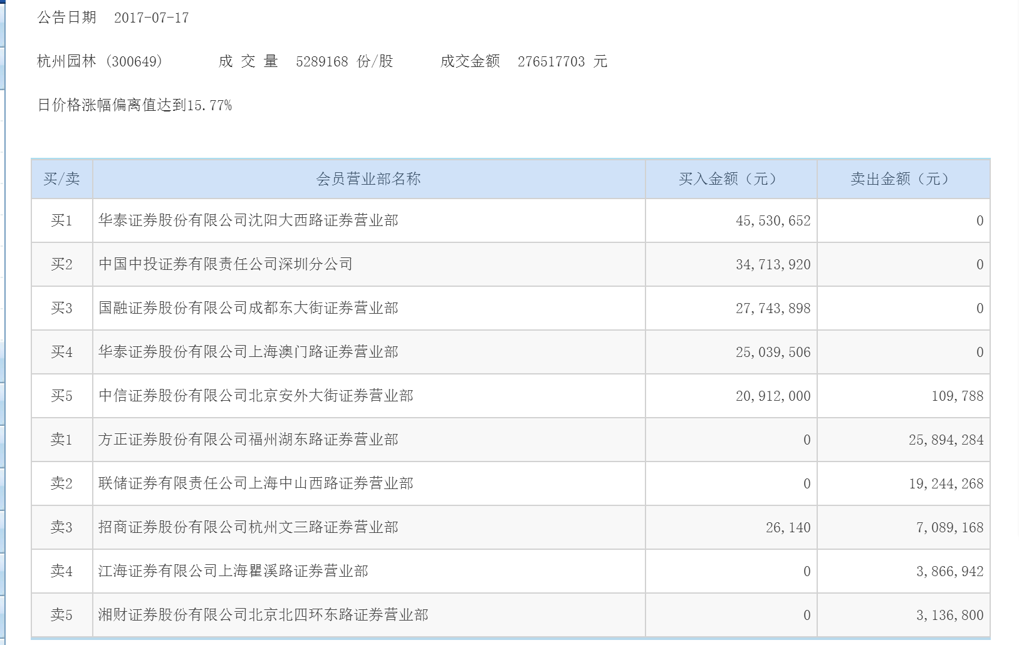
Task: Click the stock name 杭州园林 (300649)
Action: (100, 61)
